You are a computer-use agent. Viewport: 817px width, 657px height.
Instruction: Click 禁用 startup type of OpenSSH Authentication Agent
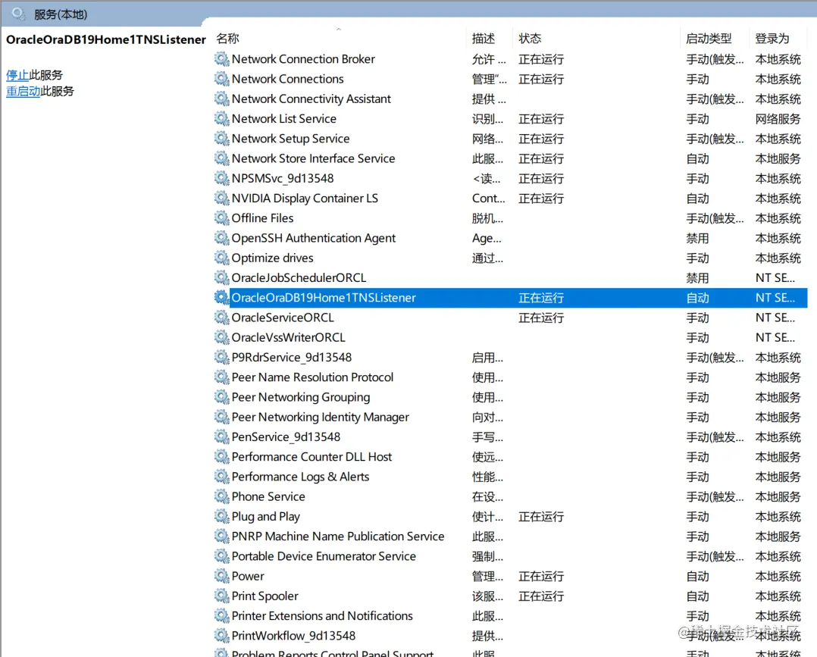[697, 238]
